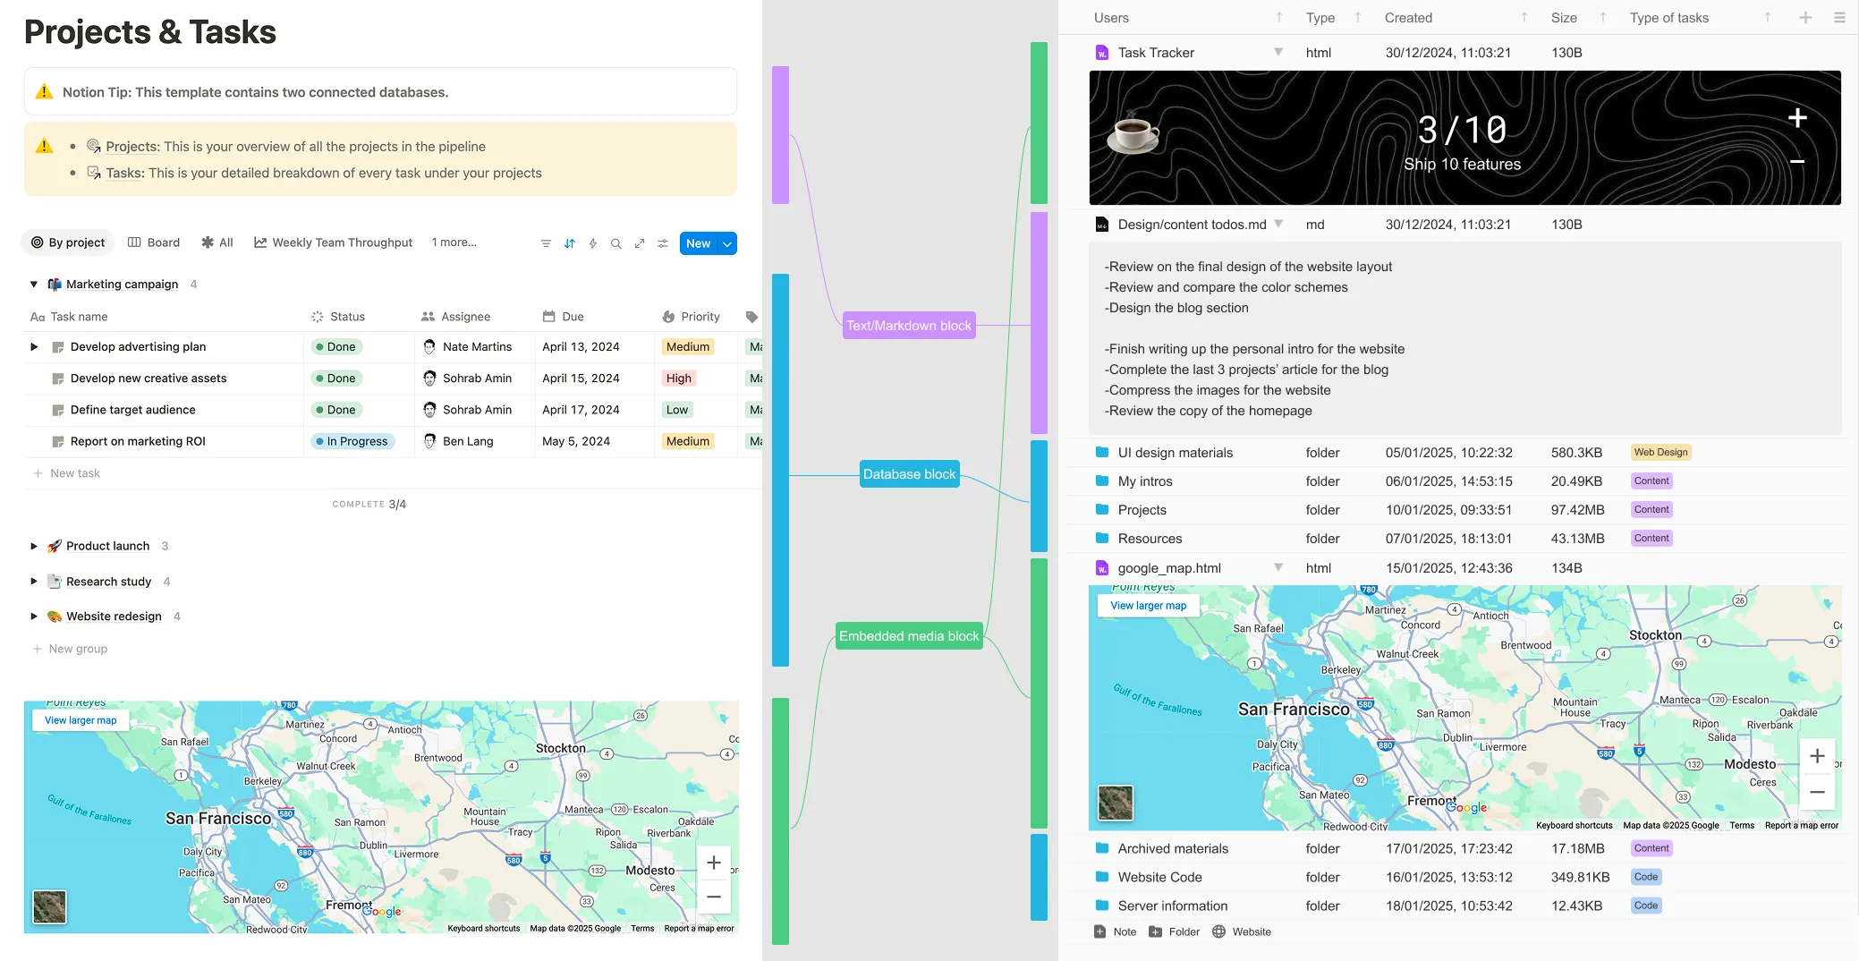Collapse the Marketing campaign group
The width and height of the screenshot is (1859, 961).
tap(34, 285)
